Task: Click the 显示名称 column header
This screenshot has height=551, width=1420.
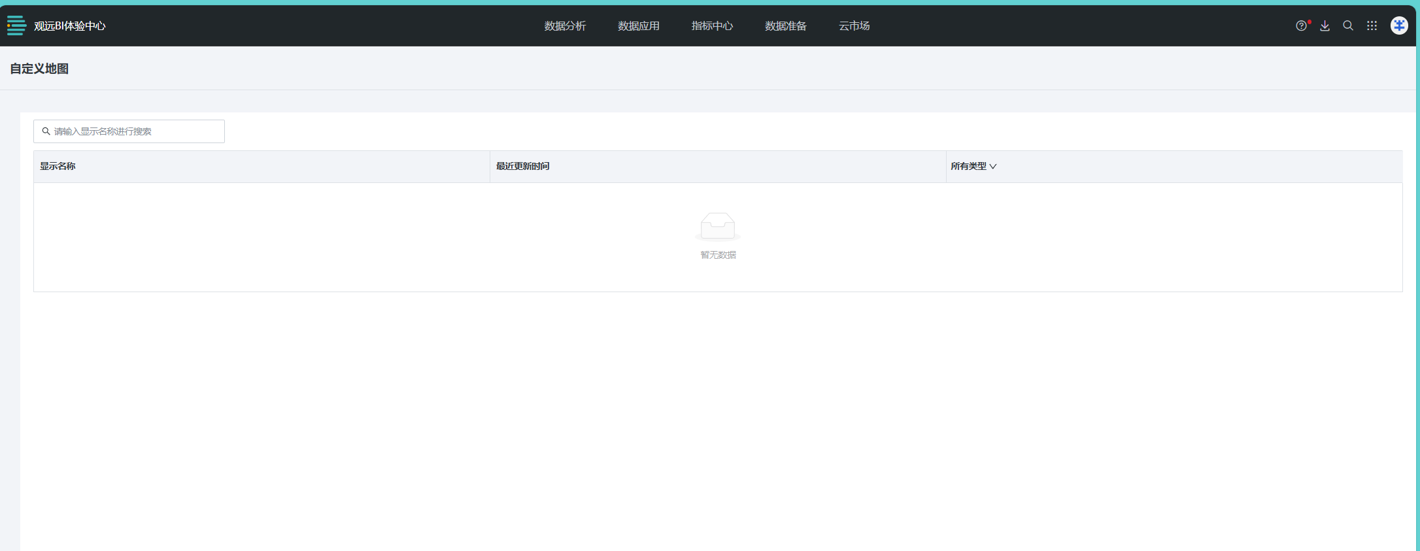Action: point(58,167)
